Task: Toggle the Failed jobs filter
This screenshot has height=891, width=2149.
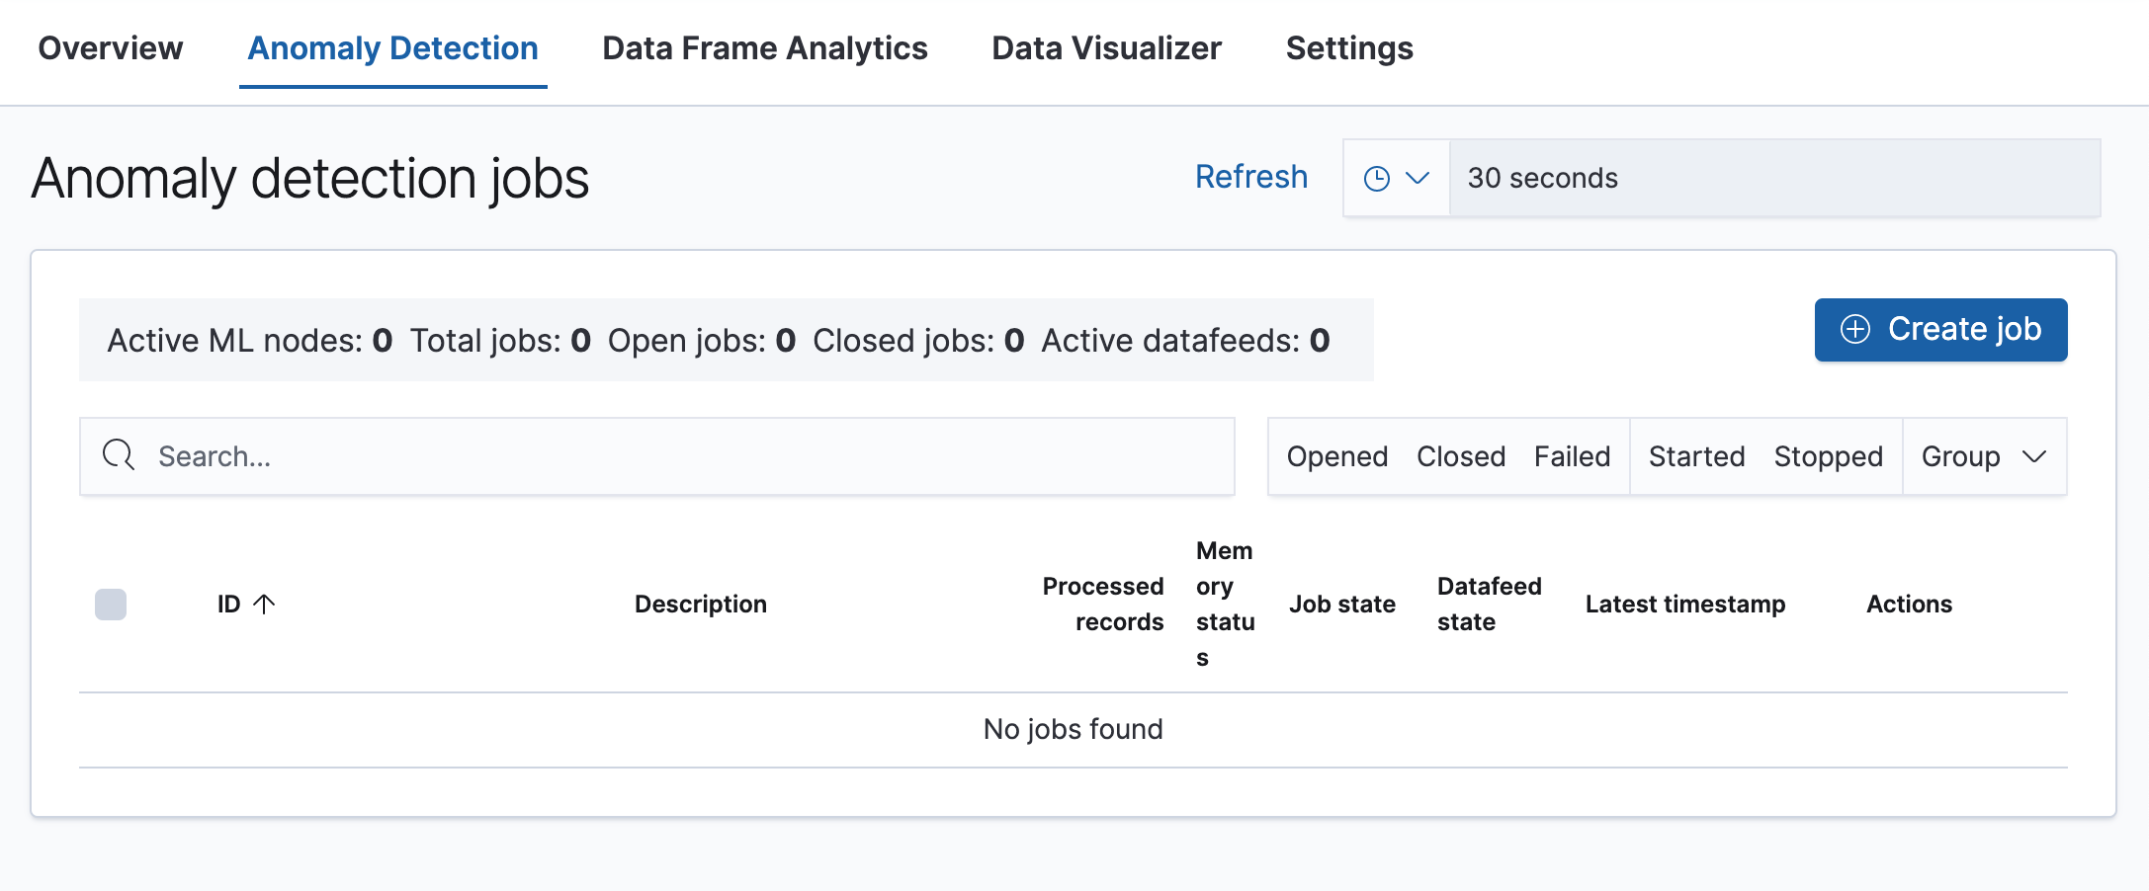Action: (x=1572, y=456)
